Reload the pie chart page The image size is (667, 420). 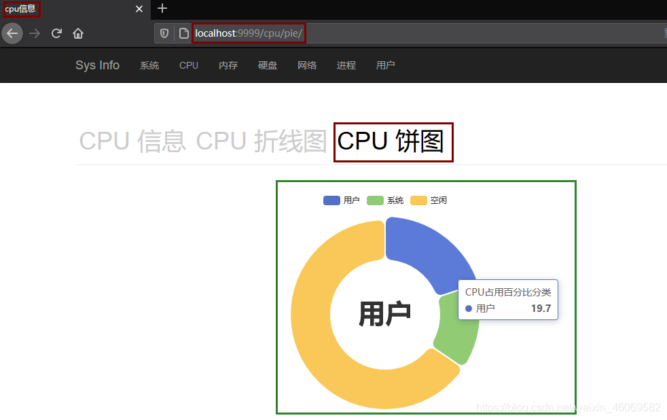point(56,33)
